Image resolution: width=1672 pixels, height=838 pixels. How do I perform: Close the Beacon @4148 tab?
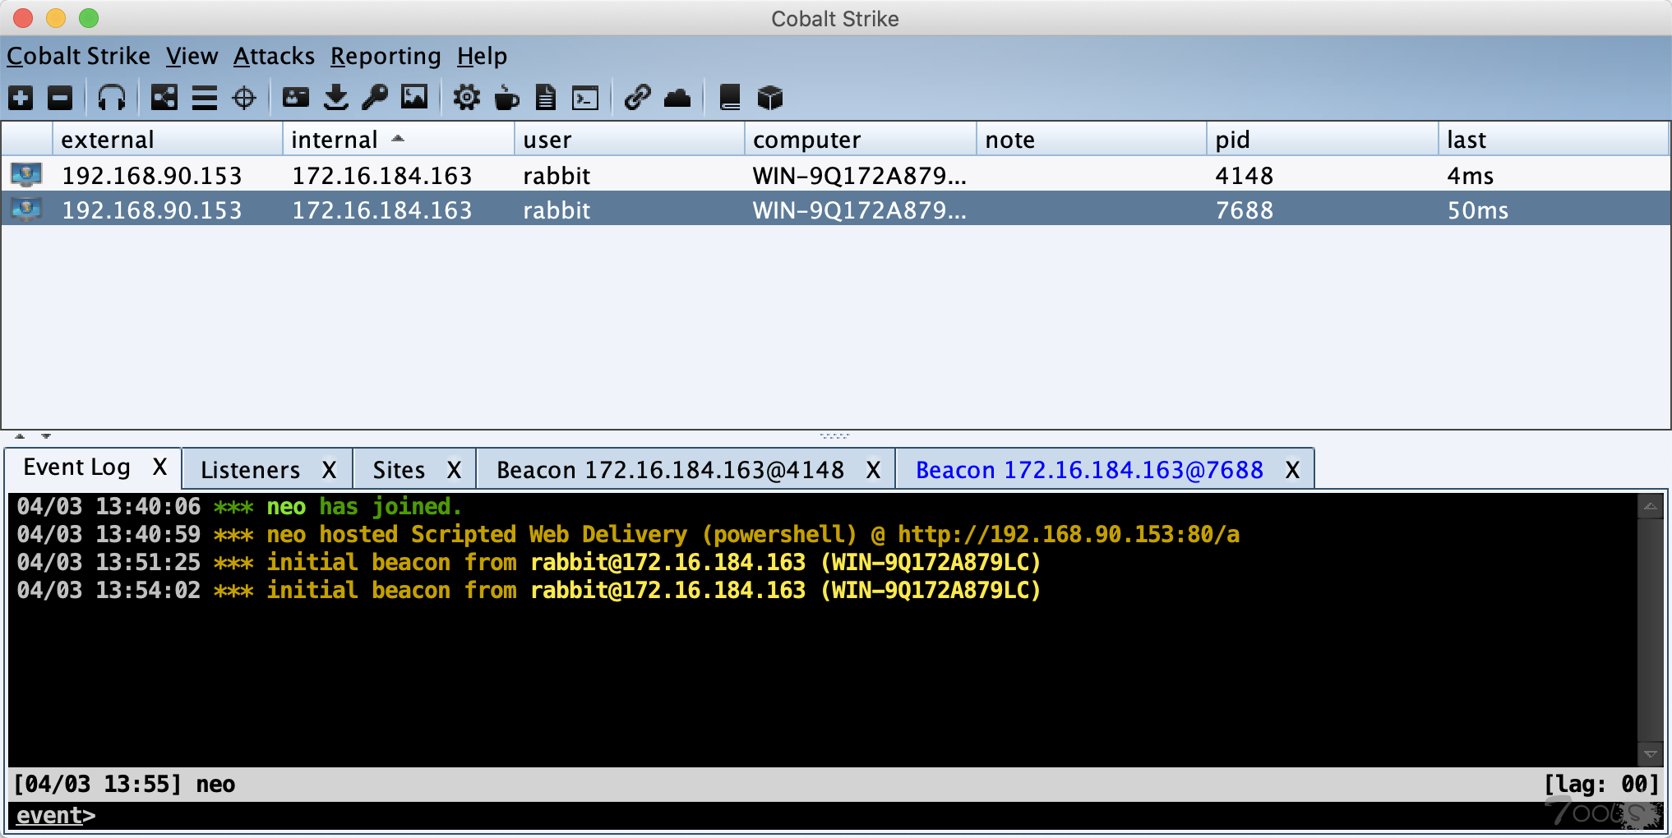point(874,470)
